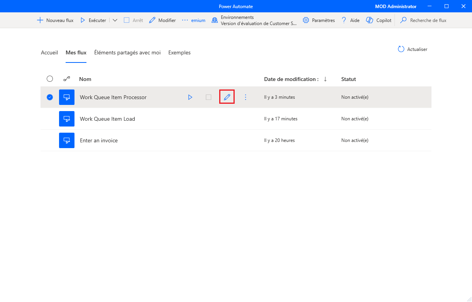Click the flow type column icon
Screen dimensions: 472x302
(x=67, y=79)
